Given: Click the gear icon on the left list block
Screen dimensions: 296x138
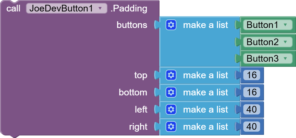Looking at the screenshot, I should pos(171,109).
